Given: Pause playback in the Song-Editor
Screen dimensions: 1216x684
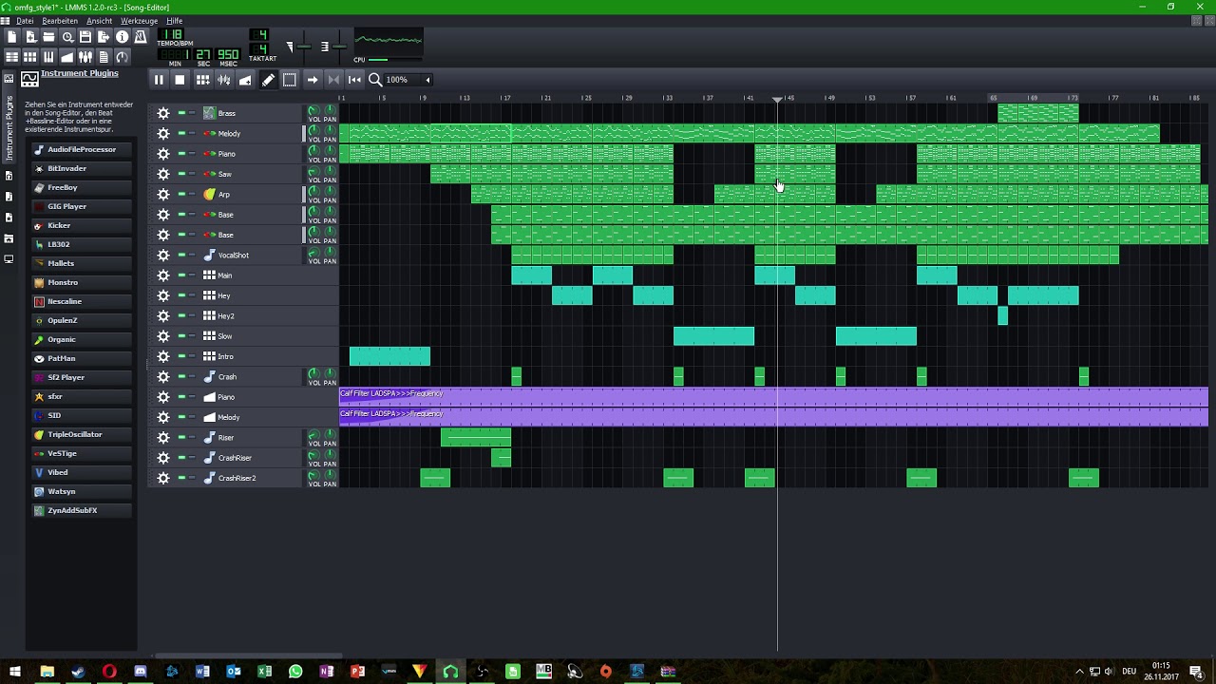Looking at the screenshot, I should (159, 80).
